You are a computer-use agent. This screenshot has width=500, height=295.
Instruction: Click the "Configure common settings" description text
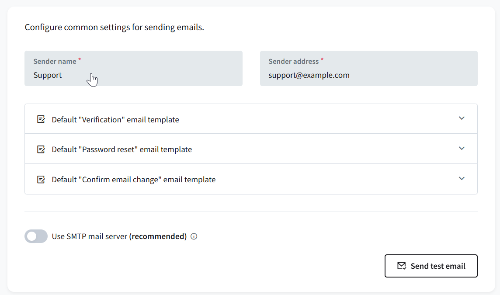114,28
